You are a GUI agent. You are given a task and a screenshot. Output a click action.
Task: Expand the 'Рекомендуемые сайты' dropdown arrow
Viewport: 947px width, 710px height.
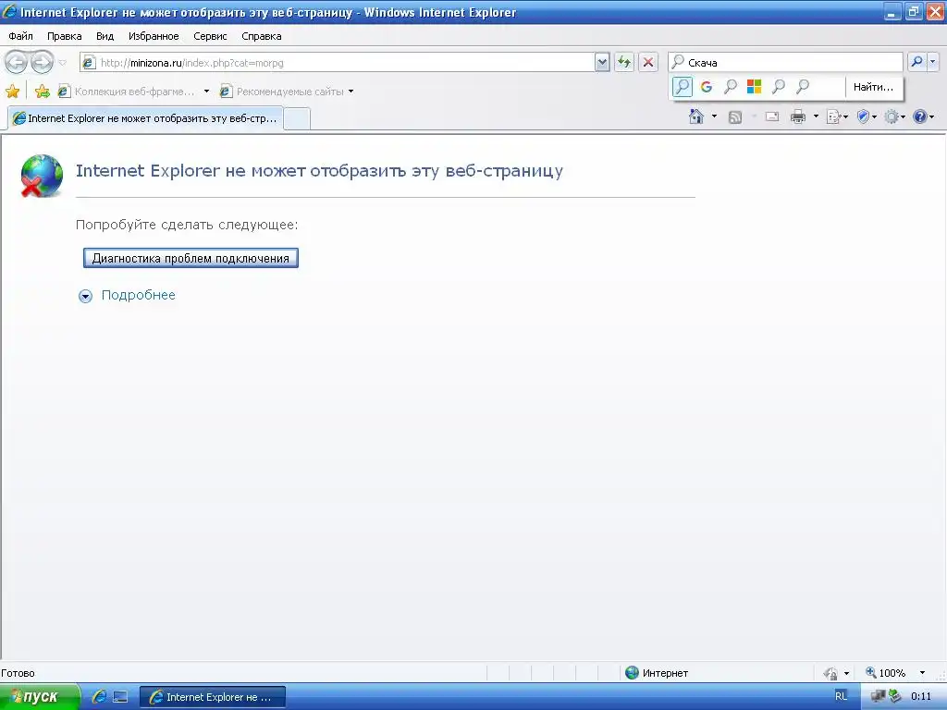tap(351, 92)
